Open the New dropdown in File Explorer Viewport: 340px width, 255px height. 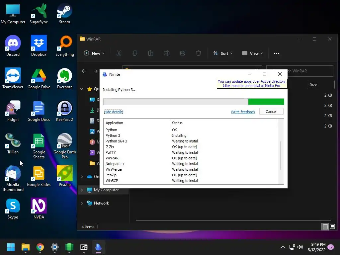point(94,53)
